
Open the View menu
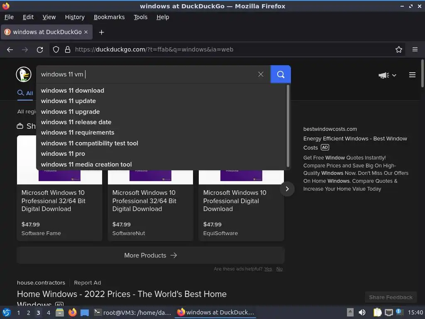coord(49,17)
